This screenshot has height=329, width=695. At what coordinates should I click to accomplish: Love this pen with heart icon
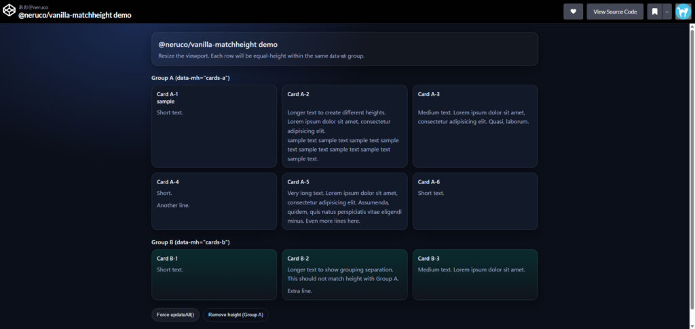(x=573, y=12)
